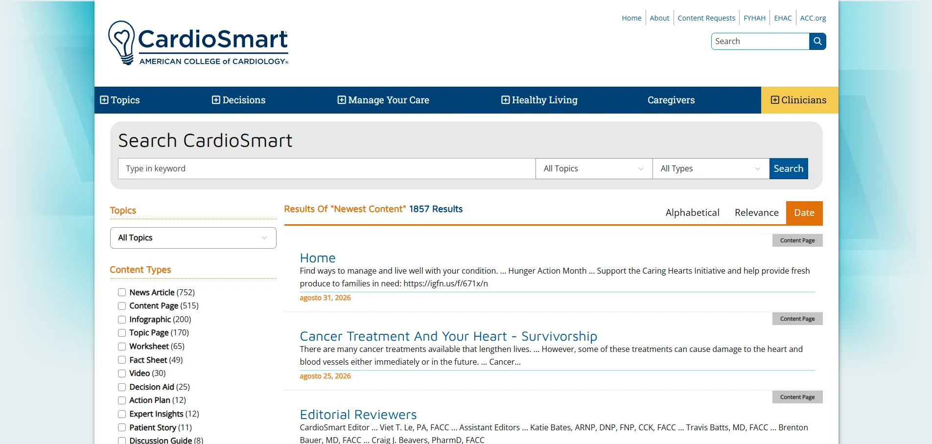932x444 pixels.
Task: Toggle the Fact Sheet checkbox
Action: click(122, 360)
